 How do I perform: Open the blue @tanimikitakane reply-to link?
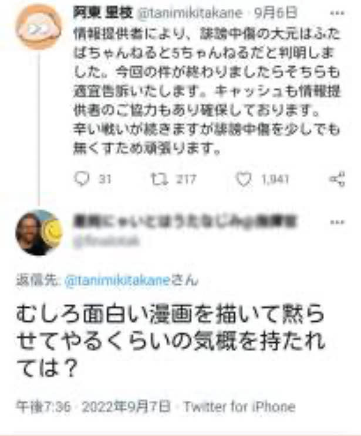pos(117,280)
